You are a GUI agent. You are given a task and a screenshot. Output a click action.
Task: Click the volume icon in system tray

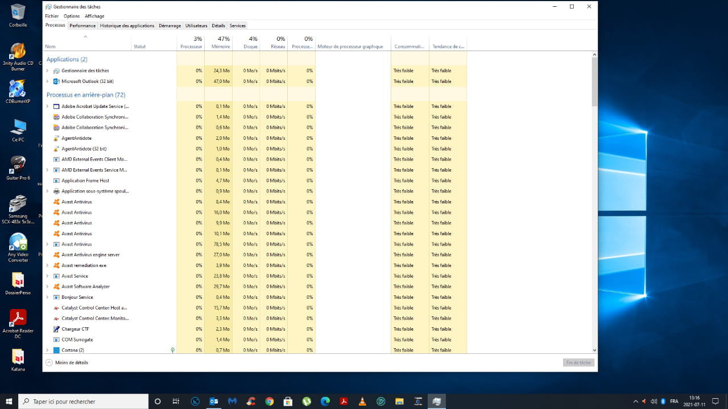click(x=653, y=401)
